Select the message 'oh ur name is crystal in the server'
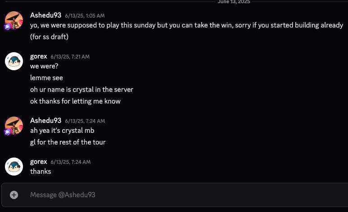 point(81,90)
